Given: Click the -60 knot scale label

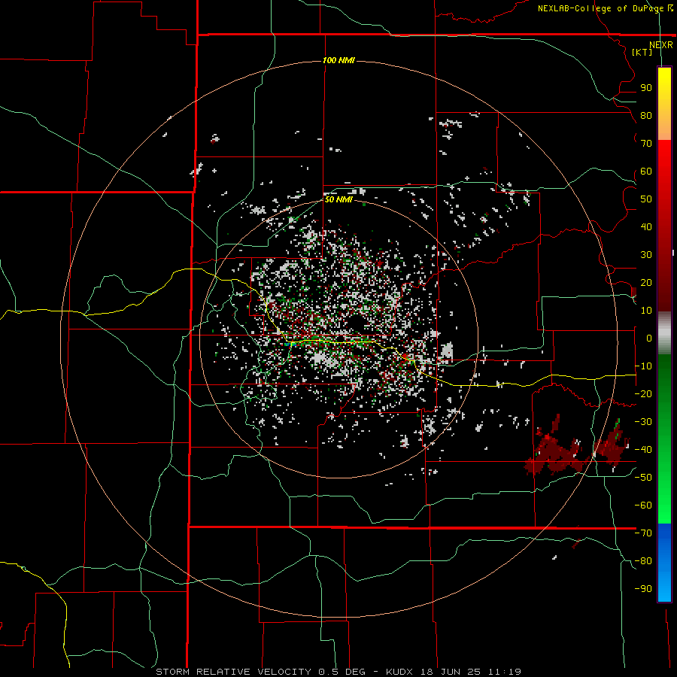Looking at the screenshot, I should click(x=643, y=505).
